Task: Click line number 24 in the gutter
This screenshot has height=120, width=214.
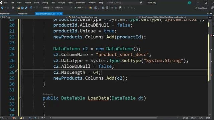Action: click(x=12, y=49)
